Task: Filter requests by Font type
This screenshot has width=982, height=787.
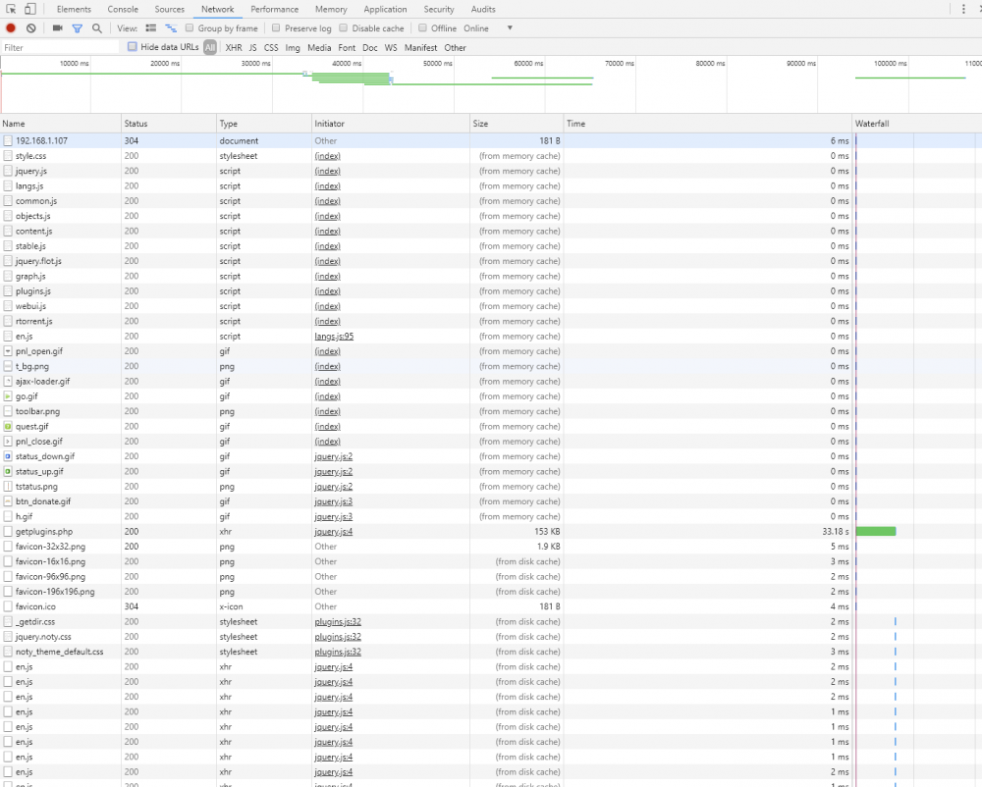Action: point(347,47)
